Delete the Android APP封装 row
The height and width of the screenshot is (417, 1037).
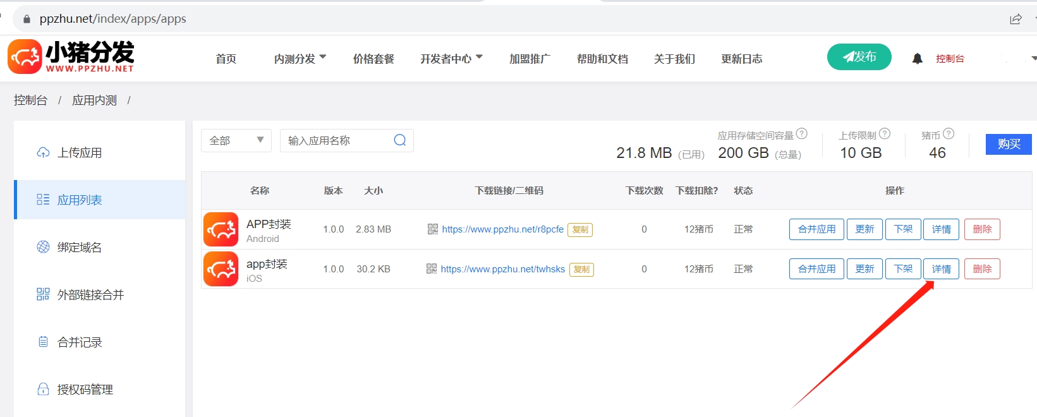981,229
